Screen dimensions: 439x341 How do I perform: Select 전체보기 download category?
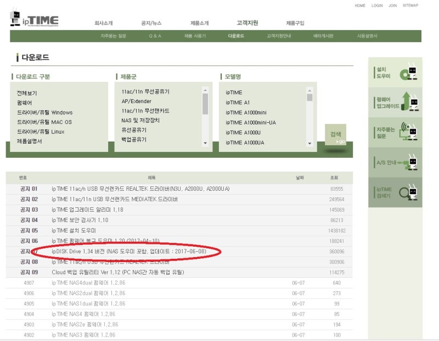point(27,93)
